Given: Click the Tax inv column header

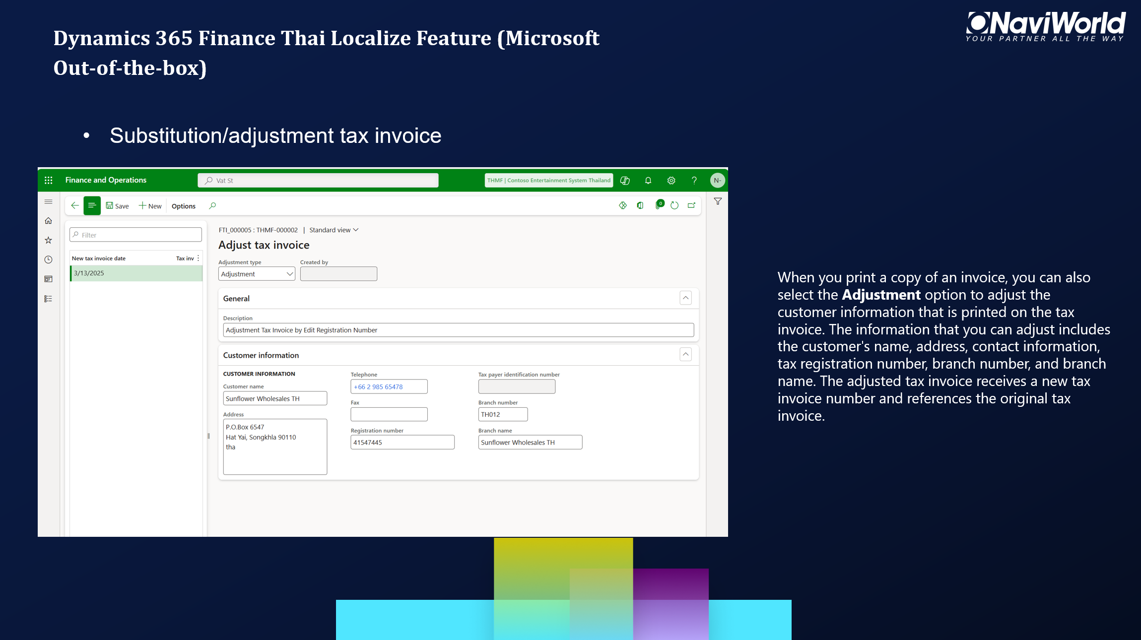Looking at the screenshot, I should coord(185,258).
